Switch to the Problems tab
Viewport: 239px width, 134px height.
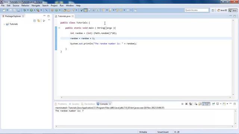[x=61, y=104]
